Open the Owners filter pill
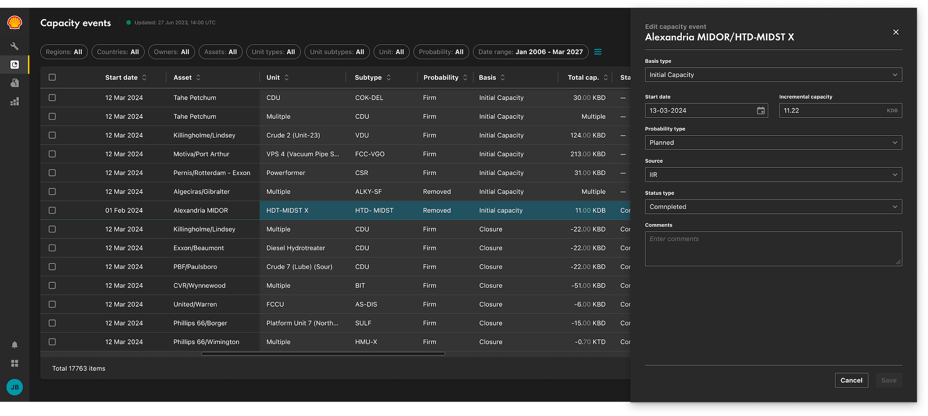Image resolution: width=928 pixels, height=416 pixels. 172,52
